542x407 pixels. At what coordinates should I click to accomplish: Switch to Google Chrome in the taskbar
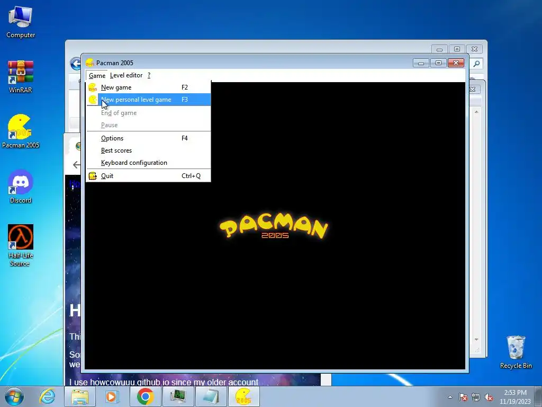point(145,396)
